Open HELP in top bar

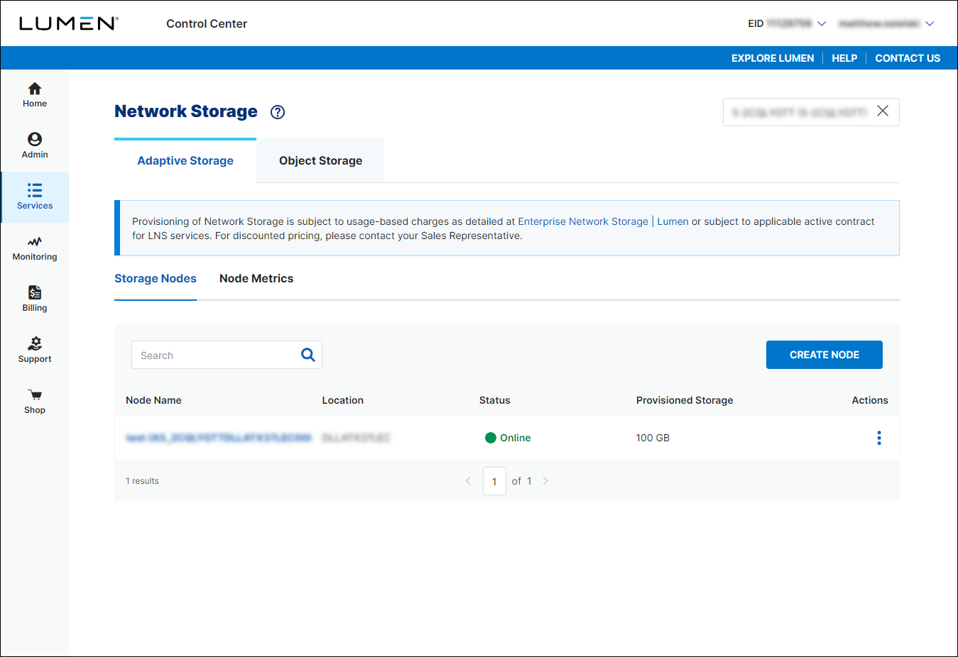844,58
